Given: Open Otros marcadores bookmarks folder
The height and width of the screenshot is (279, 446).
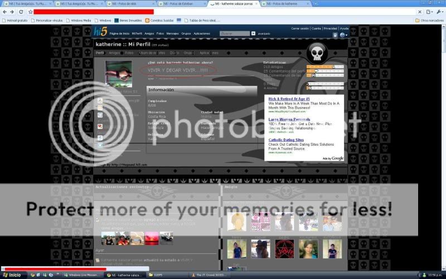Looking at the screenshot, I should pos(429,20).
